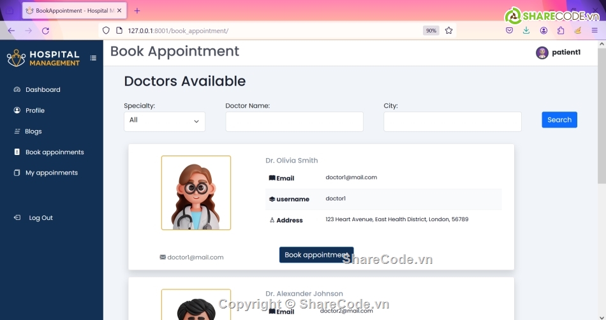Bookmark this page with the star icon
Viewport: 606px width, 320px height.
[x=448, y=31]
